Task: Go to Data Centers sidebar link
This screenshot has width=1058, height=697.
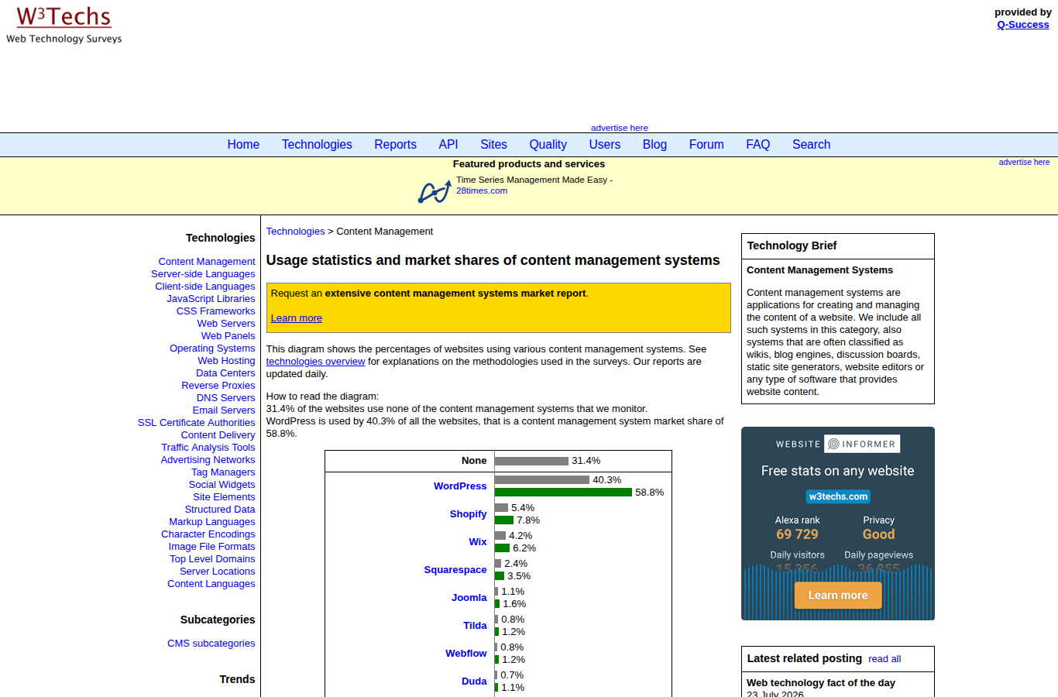Action: tap(225, 373)
